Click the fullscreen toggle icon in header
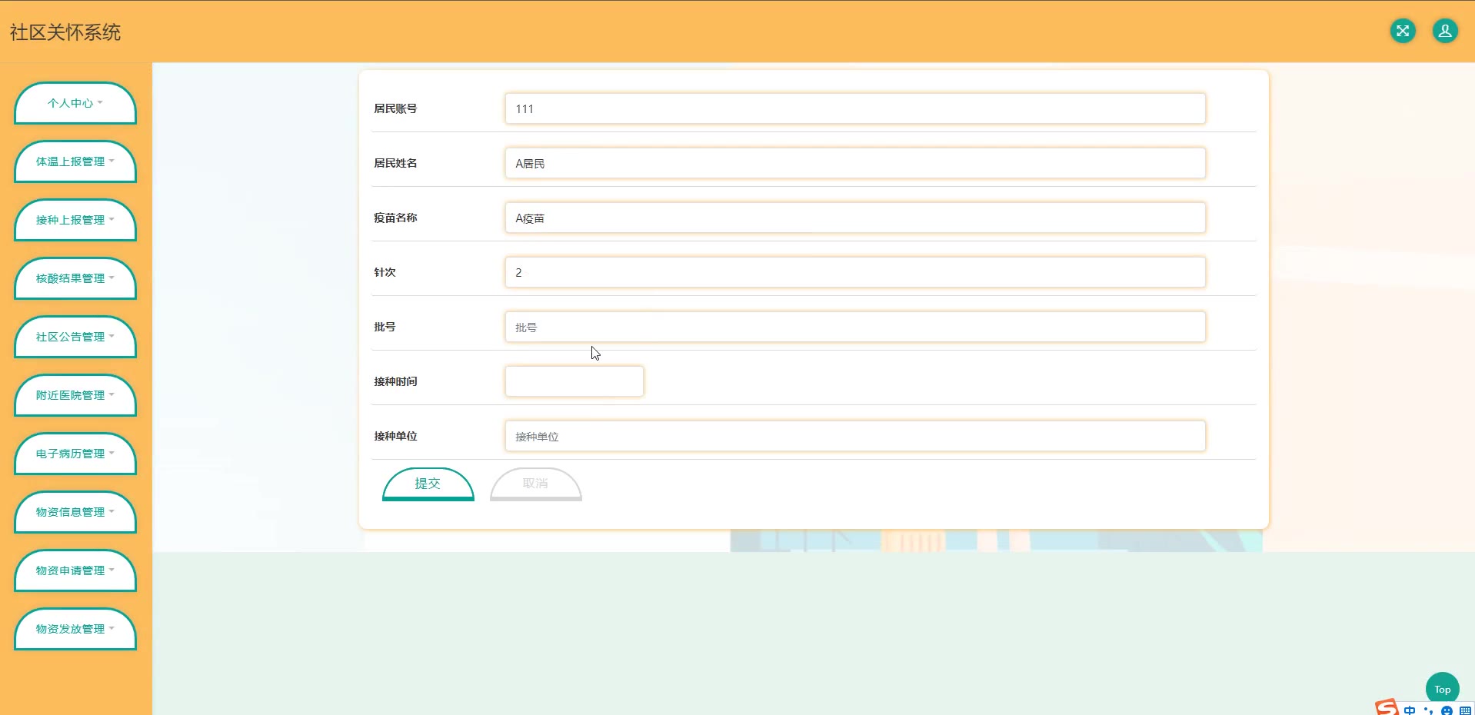Screen dimensions: 1475x715 pyautogui.click(x=1403, y=31)
